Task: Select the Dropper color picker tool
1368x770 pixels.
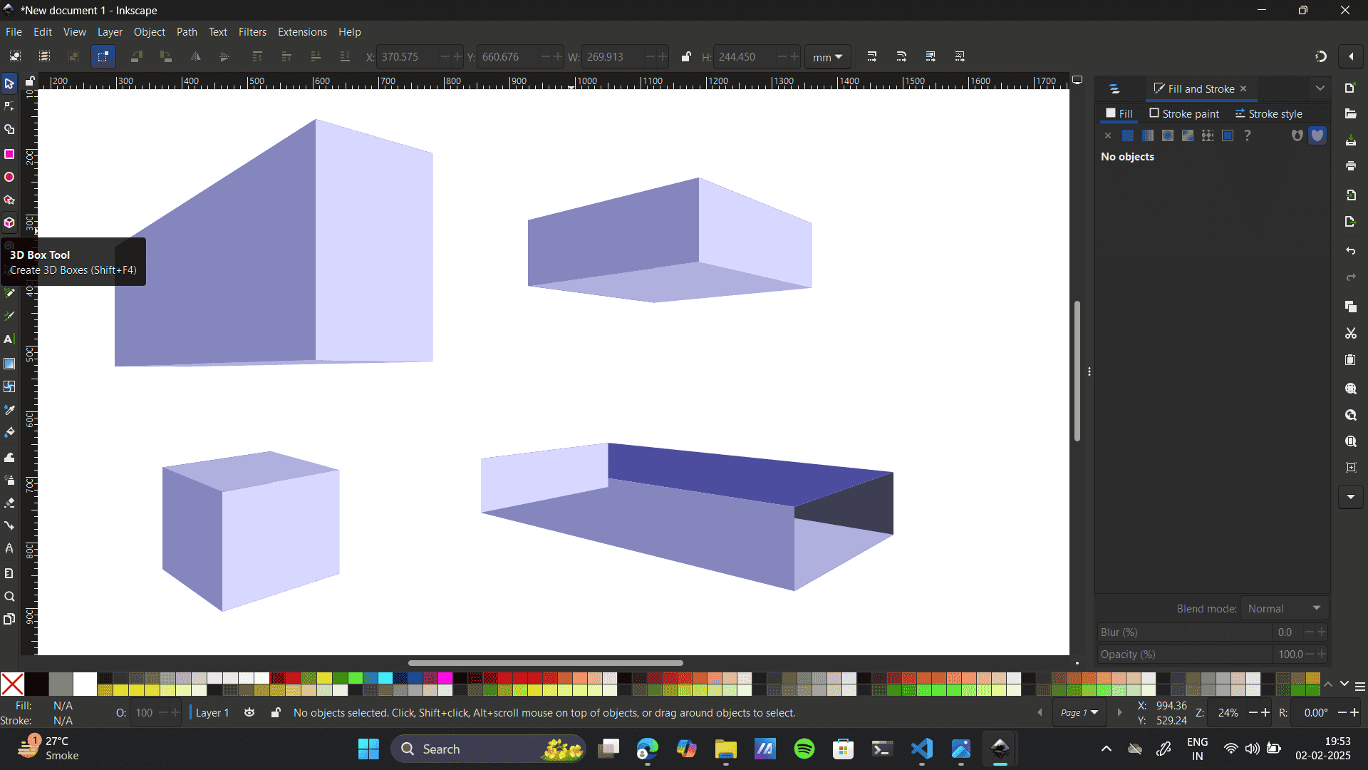Action: point(9,410)
